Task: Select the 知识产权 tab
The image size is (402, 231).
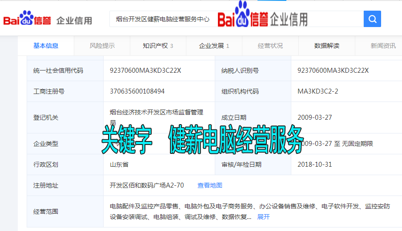Action: [157, 46]
